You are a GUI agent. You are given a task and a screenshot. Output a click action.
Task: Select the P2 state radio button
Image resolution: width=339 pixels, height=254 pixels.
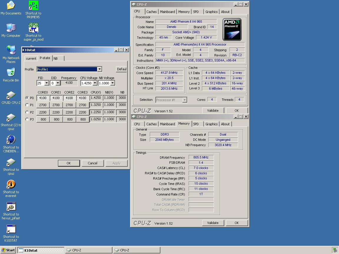click(27, 112)
